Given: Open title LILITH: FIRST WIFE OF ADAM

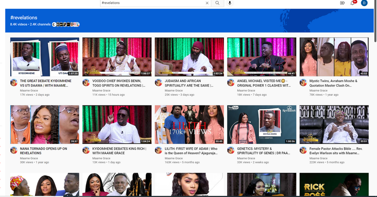Looking at the screenshot, I should [191, 151].
